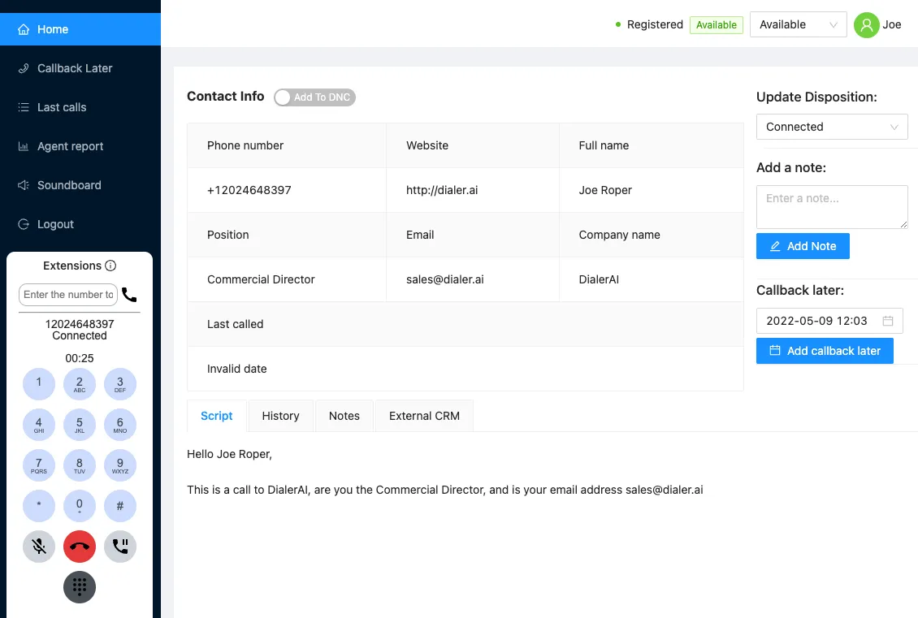Dial digit 4 GHI on keypad
918x618 pixels.
pyautogui.click(x=39, y=424)
